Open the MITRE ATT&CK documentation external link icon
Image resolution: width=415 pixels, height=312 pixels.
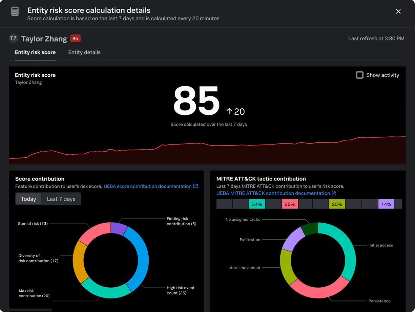pos(334,193)
